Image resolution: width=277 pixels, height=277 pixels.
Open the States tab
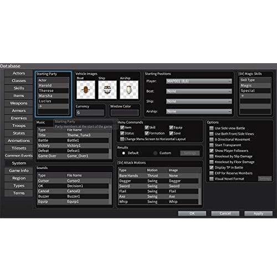[x=19, y=133]
